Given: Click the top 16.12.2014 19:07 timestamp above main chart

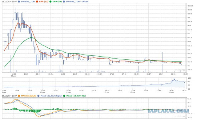Looking at the screenshot, I should click(10, 2).
